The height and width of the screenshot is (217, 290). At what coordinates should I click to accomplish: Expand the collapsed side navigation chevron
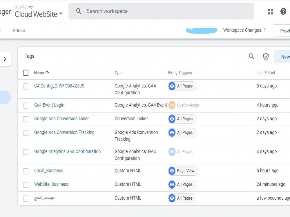[5, 59]
